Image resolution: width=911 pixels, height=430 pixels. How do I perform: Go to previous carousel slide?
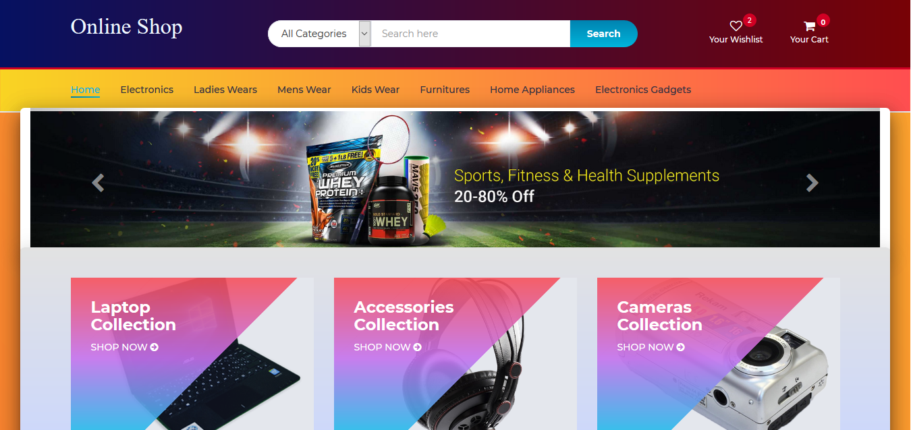tap(98, 183)
